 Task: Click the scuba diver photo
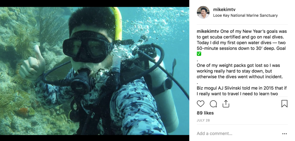point(94,71)
